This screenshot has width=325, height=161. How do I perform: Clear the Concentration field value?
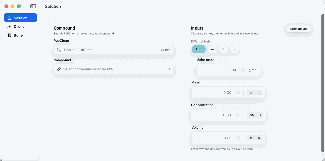(238, 115)
